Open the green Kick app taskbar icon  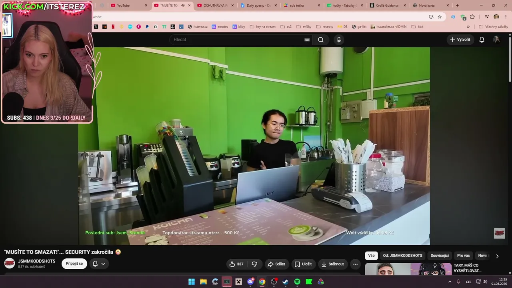tap(309, 282)
